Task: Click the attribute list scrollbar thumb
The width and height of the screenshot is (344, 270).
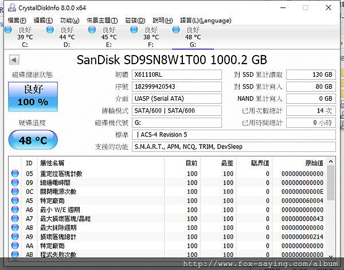Action: pos(331,183)
